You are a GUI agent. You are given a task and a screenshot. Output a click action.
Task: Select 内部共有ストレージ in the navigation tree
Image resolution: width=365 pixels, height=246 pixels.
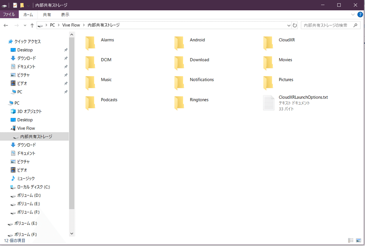pyautogui.click(x=34, y=137)
